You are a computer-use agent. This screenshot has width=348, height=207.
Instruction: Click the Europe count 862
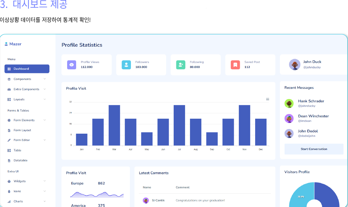(x=102, y=183)
